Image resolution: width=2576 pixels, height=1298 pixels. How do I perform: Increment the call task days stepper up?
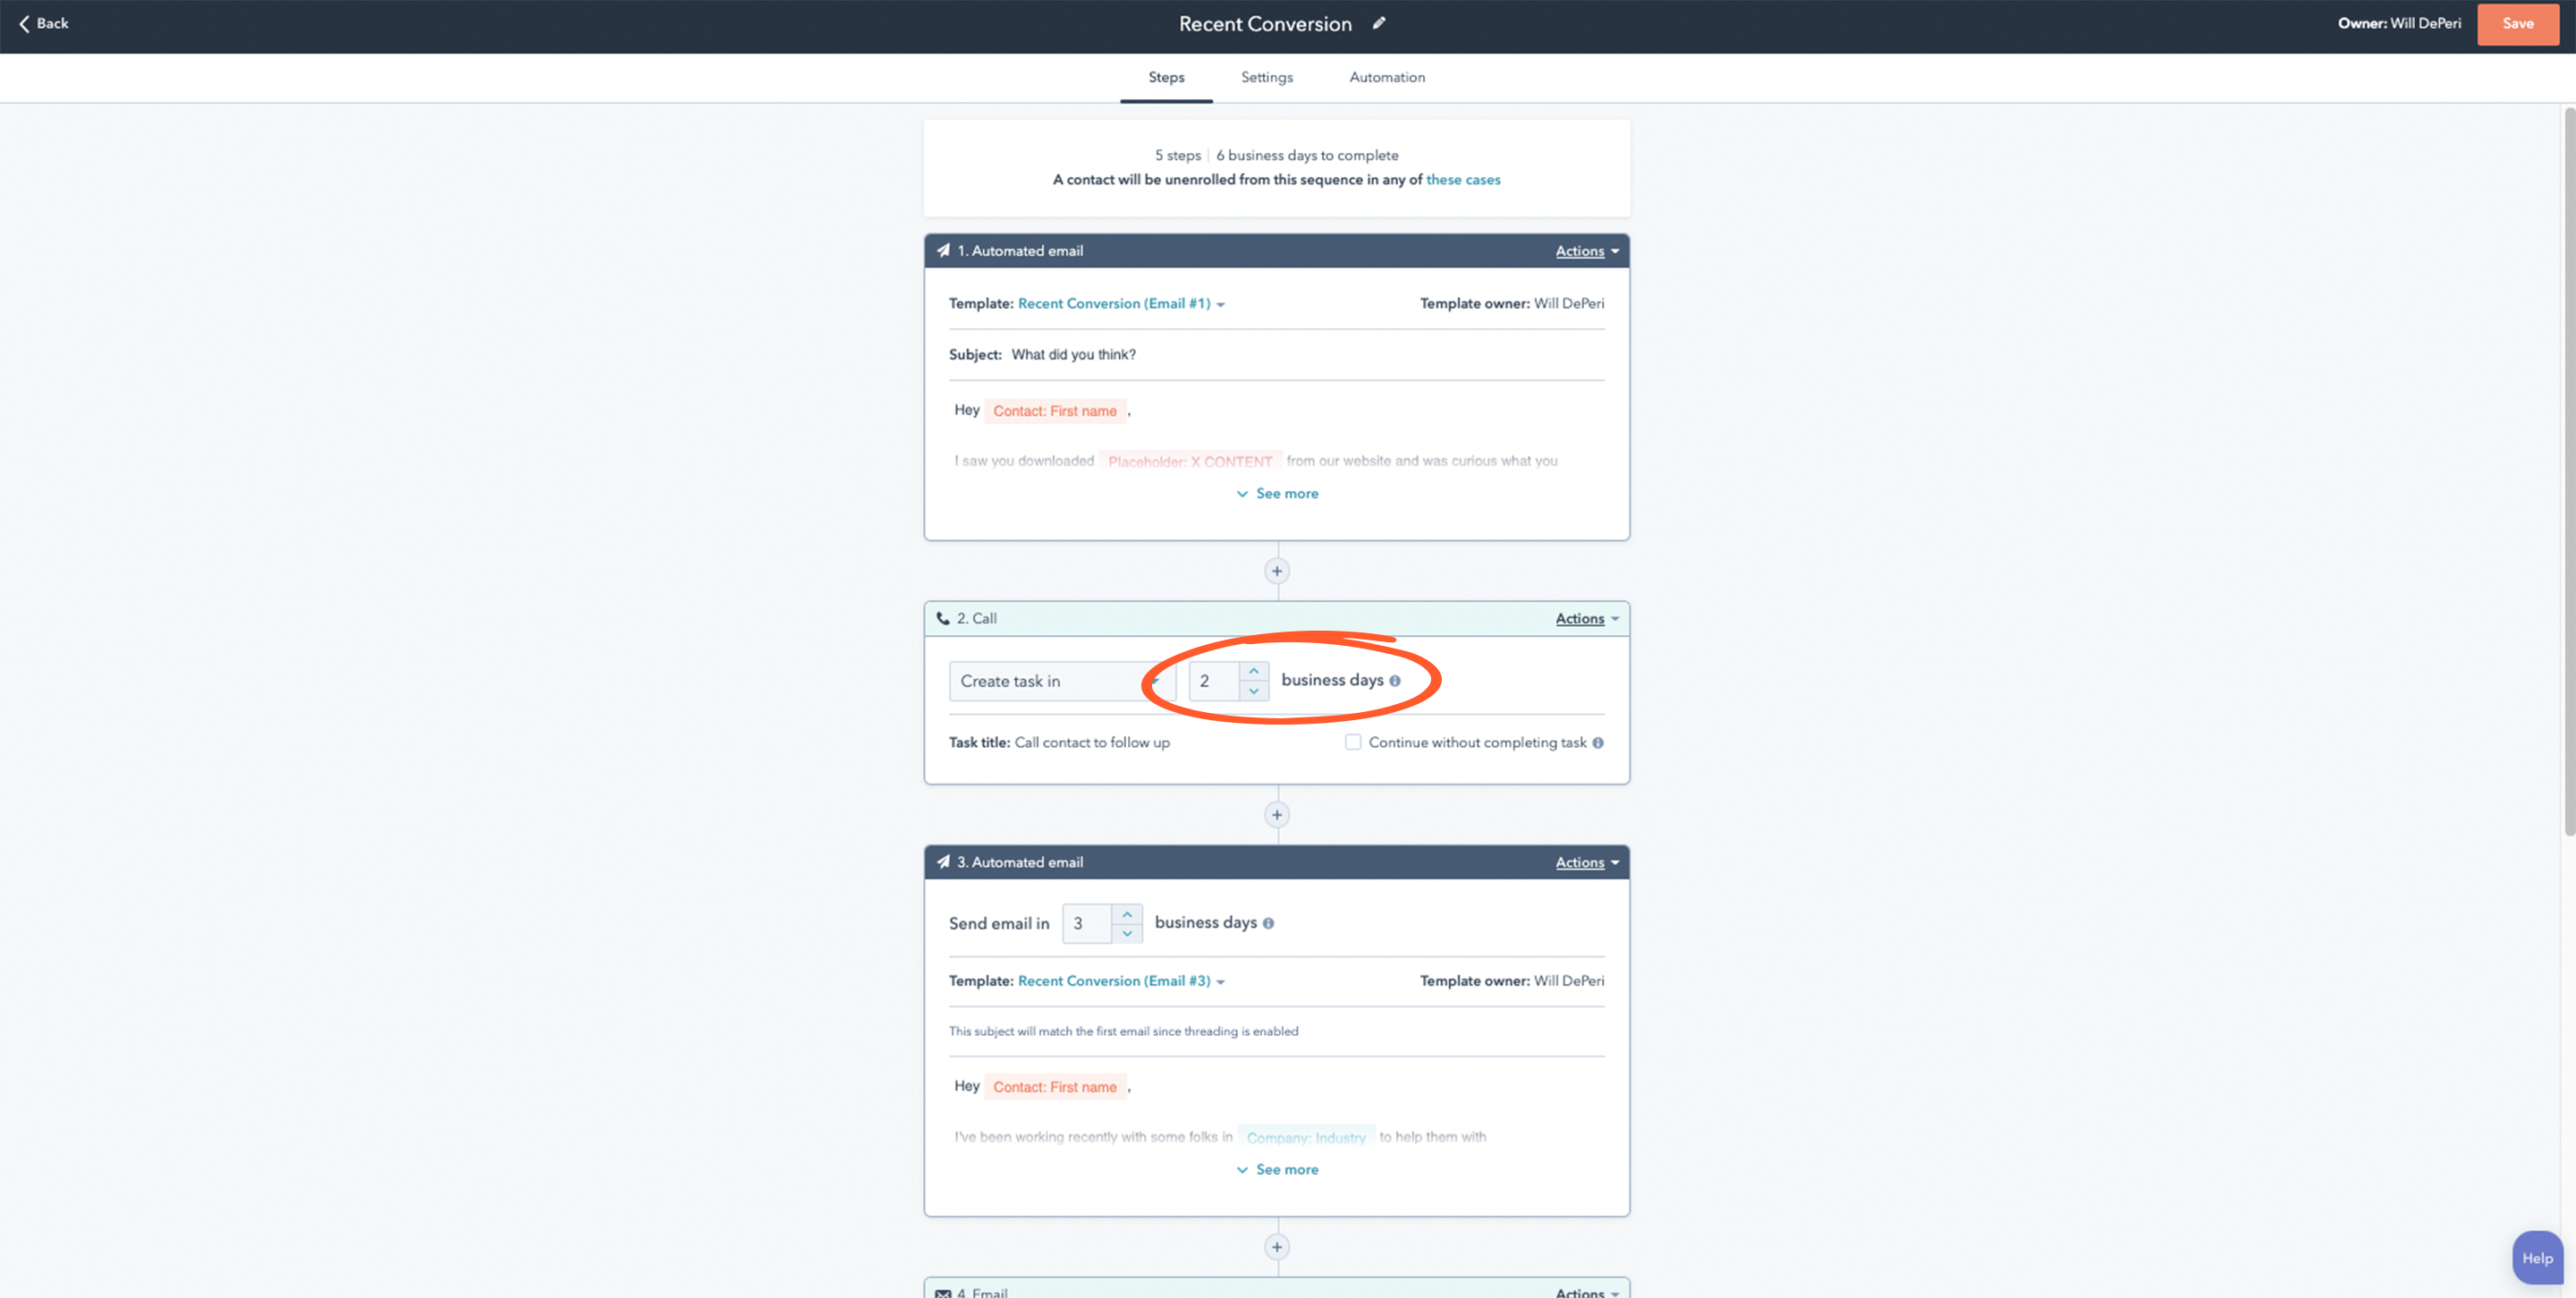[x=1250, y=669]
